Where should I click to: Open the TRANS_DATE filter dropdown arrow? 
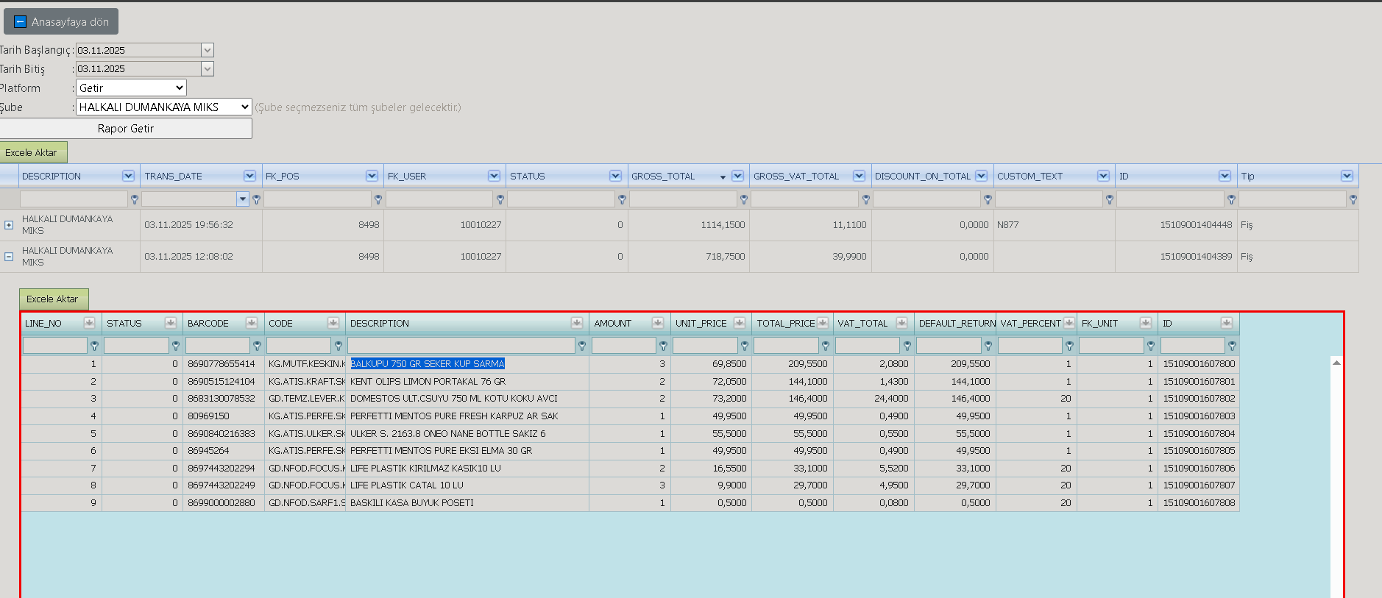[x=243, y=199]
